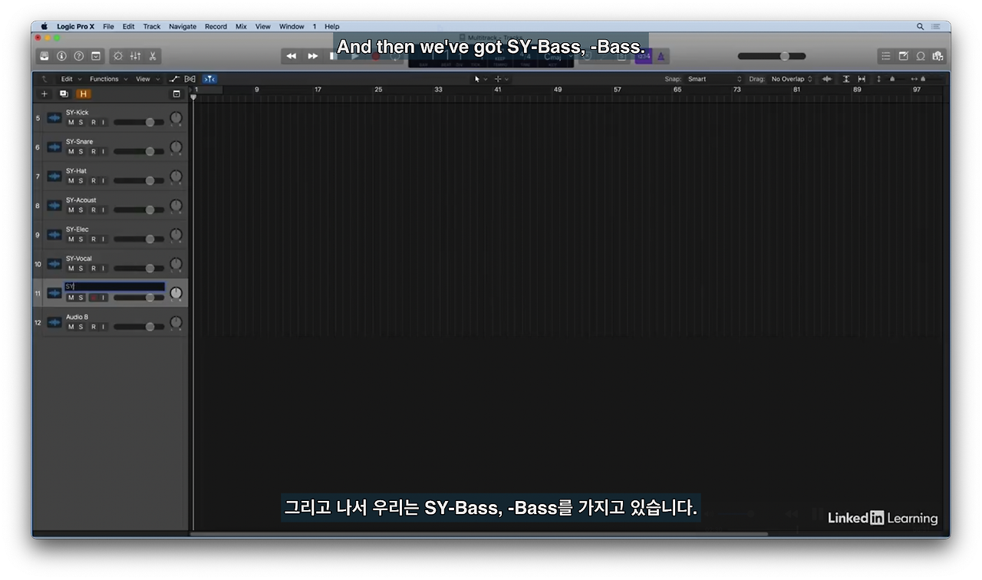The image size is (982, 580).
Task: Open the File menu
Action: [108, 26]
